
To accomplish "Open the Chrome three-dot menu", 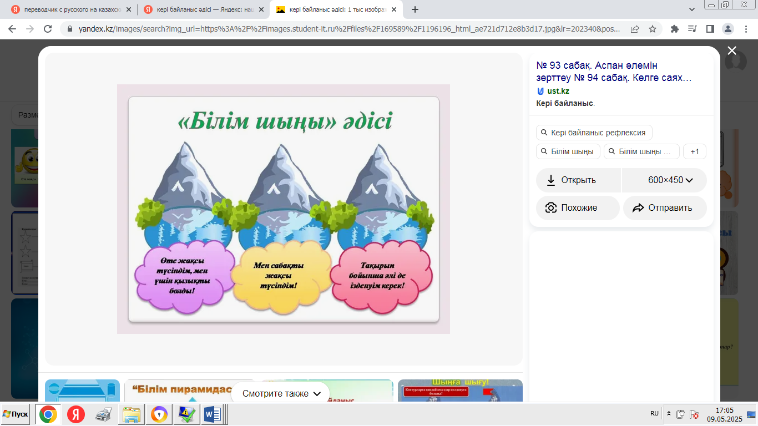I will (745, 29).
